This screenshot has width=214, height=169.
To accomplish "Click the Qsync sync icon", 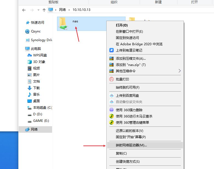I will coord(27,31).
